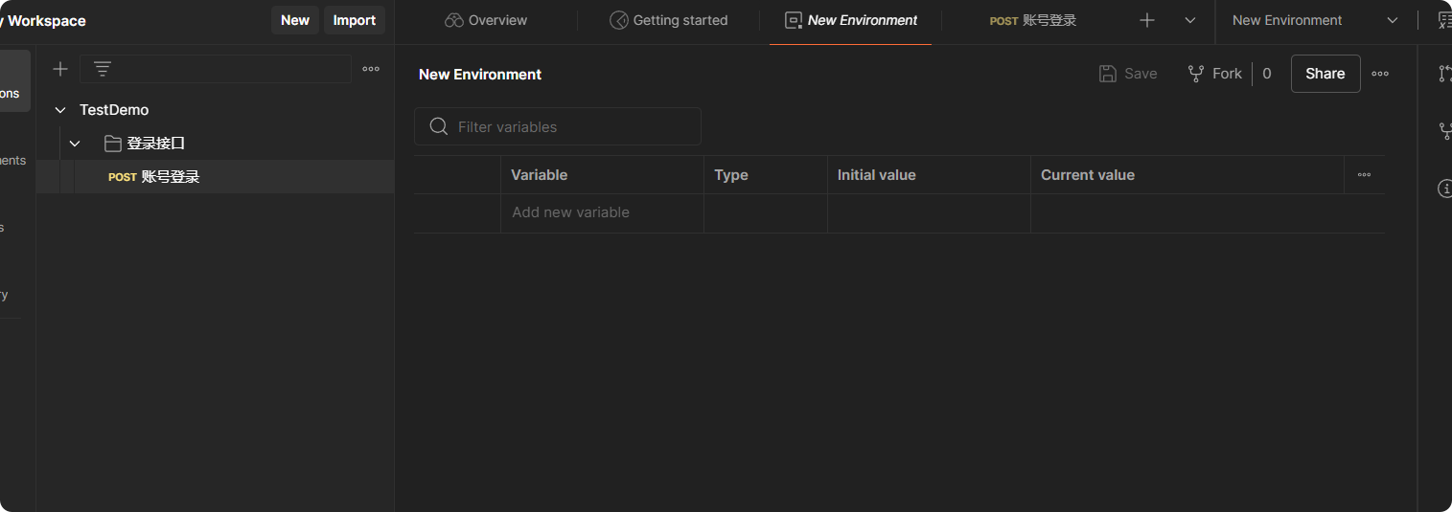This screenshot has width=1452, height=512.
Task: Click the plus icon to create a collection
Action: tap(60, 69)
